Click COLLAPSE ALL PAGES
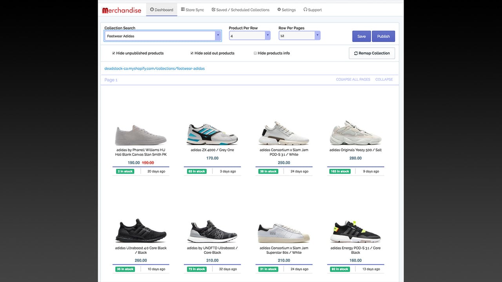This screenshot has width=502, height=282. coord(353,80)
